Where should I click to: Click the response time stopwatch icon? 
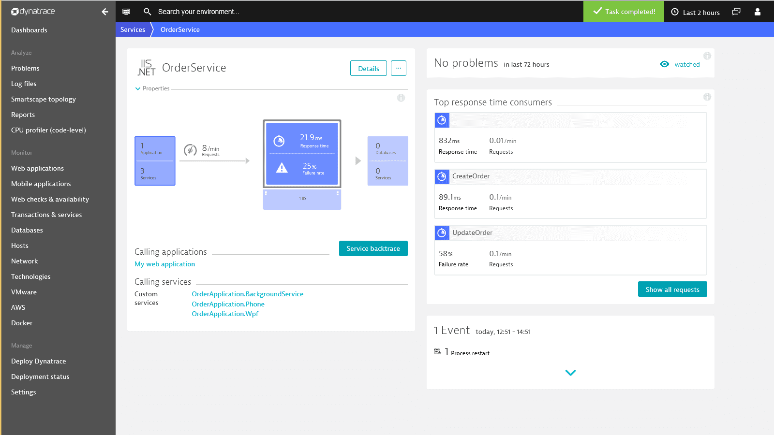coord(279,141)
